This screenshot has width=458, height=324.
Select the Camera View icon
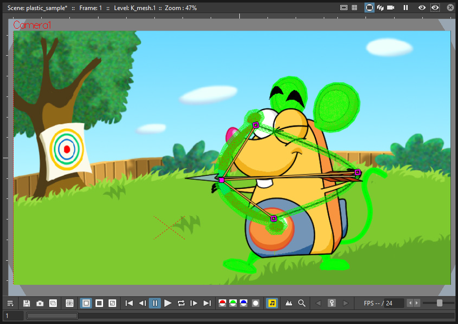point(391,8)
